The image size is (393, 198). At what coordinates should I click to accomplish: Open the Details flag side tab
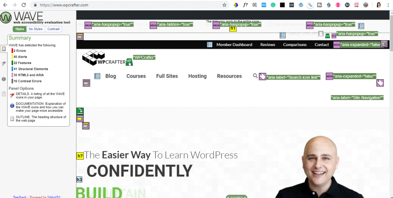click(x=4, y=63)
